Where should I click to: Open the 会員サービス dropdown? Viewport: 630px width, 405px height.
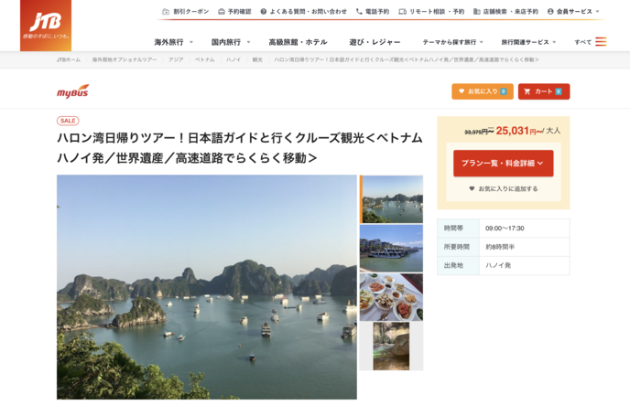[573, 12]
